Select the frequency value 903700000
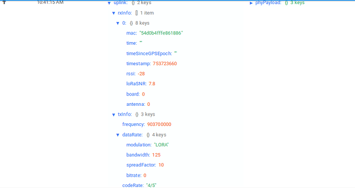 [159, 124]
